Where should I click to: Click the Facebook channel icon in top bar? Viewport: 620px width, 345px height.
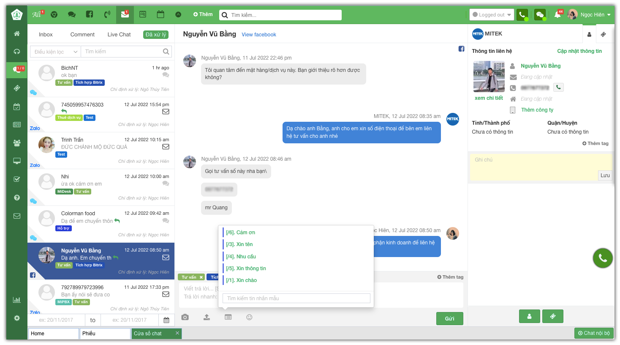coord(90,14)
